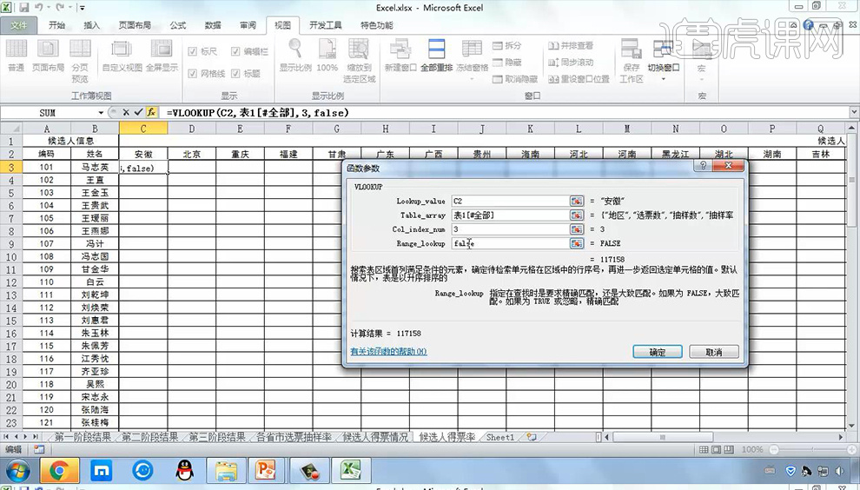Click Arrange All windows icon
This screenshot has height=490, width=860.
pos(437,55)
